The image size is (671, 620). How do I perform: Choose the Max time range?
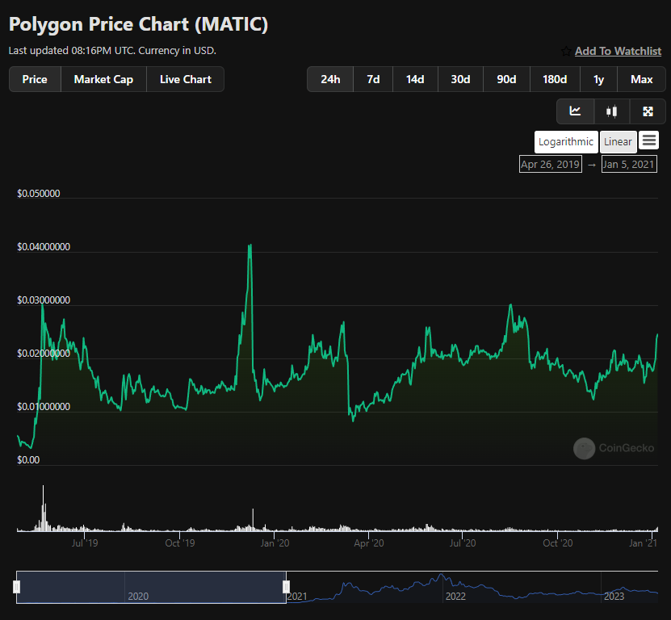pos(641,79)
